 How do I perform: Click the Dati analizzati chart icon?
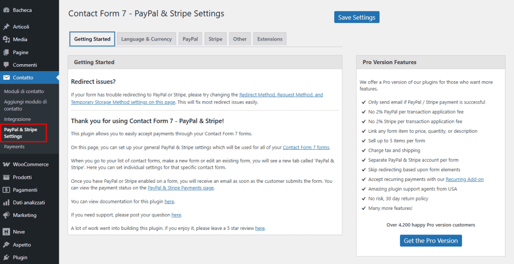click(x=6, y=202)
